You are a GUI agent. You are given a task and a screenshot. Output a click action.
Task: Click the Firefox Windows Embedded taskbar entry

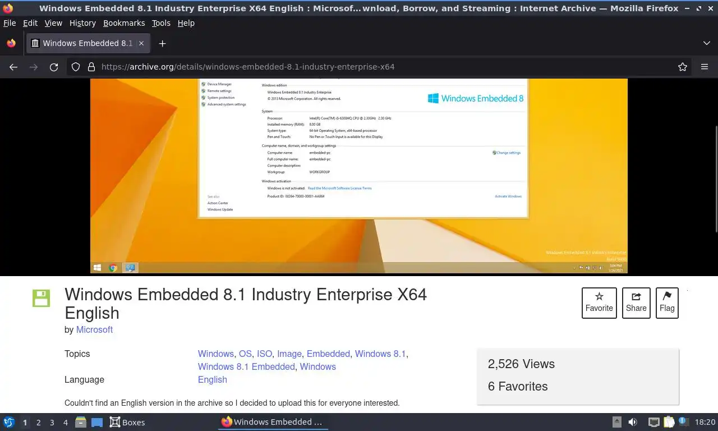273,422
